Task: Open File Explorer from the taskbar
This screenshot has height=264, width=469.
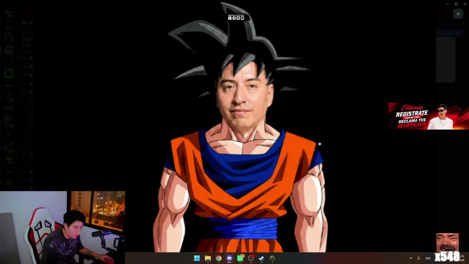Action: [208, 258]
